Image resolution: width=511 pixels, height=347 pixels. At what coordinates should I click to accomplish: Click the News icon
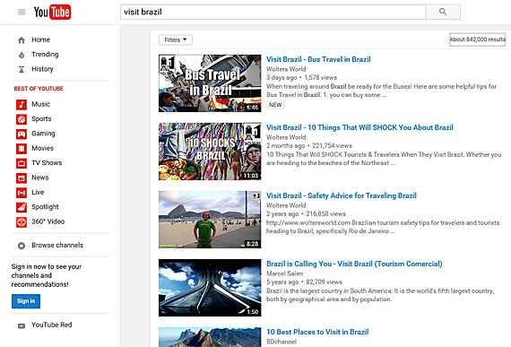tap(22, 178)
